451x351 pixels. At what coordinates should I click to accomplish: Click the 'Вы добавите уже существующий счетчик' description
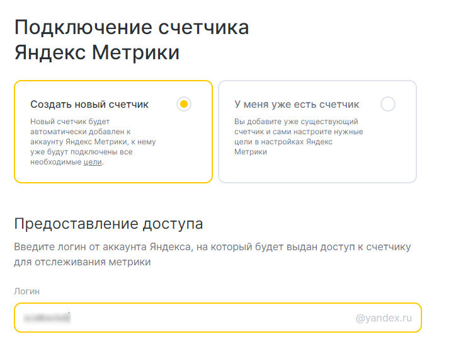click(299, 137)
